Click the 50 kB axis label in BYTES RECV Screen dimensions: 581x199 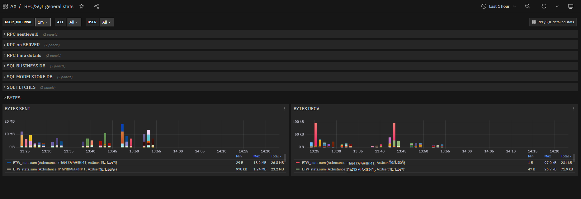click(299, 134)
